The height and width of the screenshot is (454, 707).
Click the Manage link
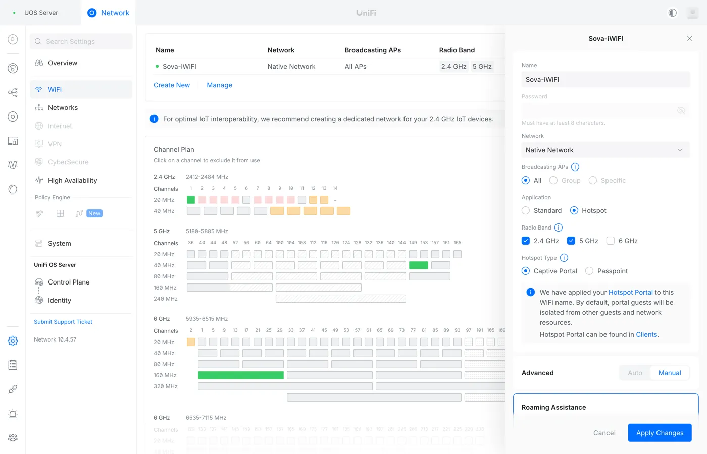(220, 85)
